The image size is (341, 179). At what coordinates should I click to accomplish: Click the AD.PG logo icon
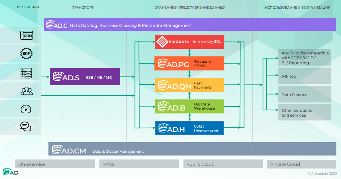[x=173, y=63]
